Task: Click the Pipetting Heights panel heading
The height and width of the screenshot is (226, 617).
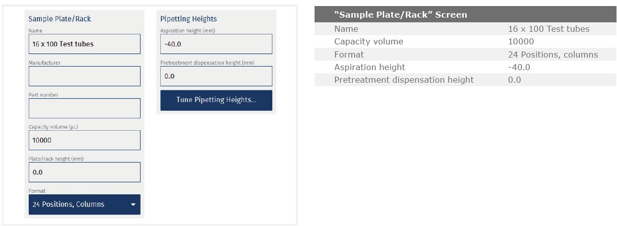Action: (189, 19)
